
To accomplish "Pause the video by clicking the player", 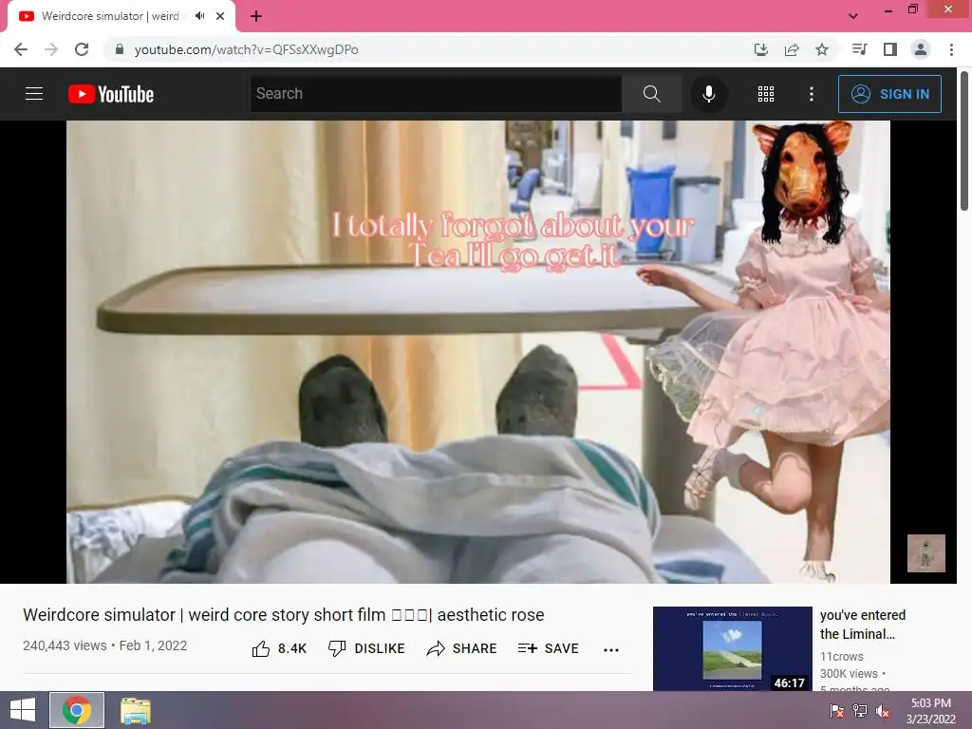I will [478, 351].
